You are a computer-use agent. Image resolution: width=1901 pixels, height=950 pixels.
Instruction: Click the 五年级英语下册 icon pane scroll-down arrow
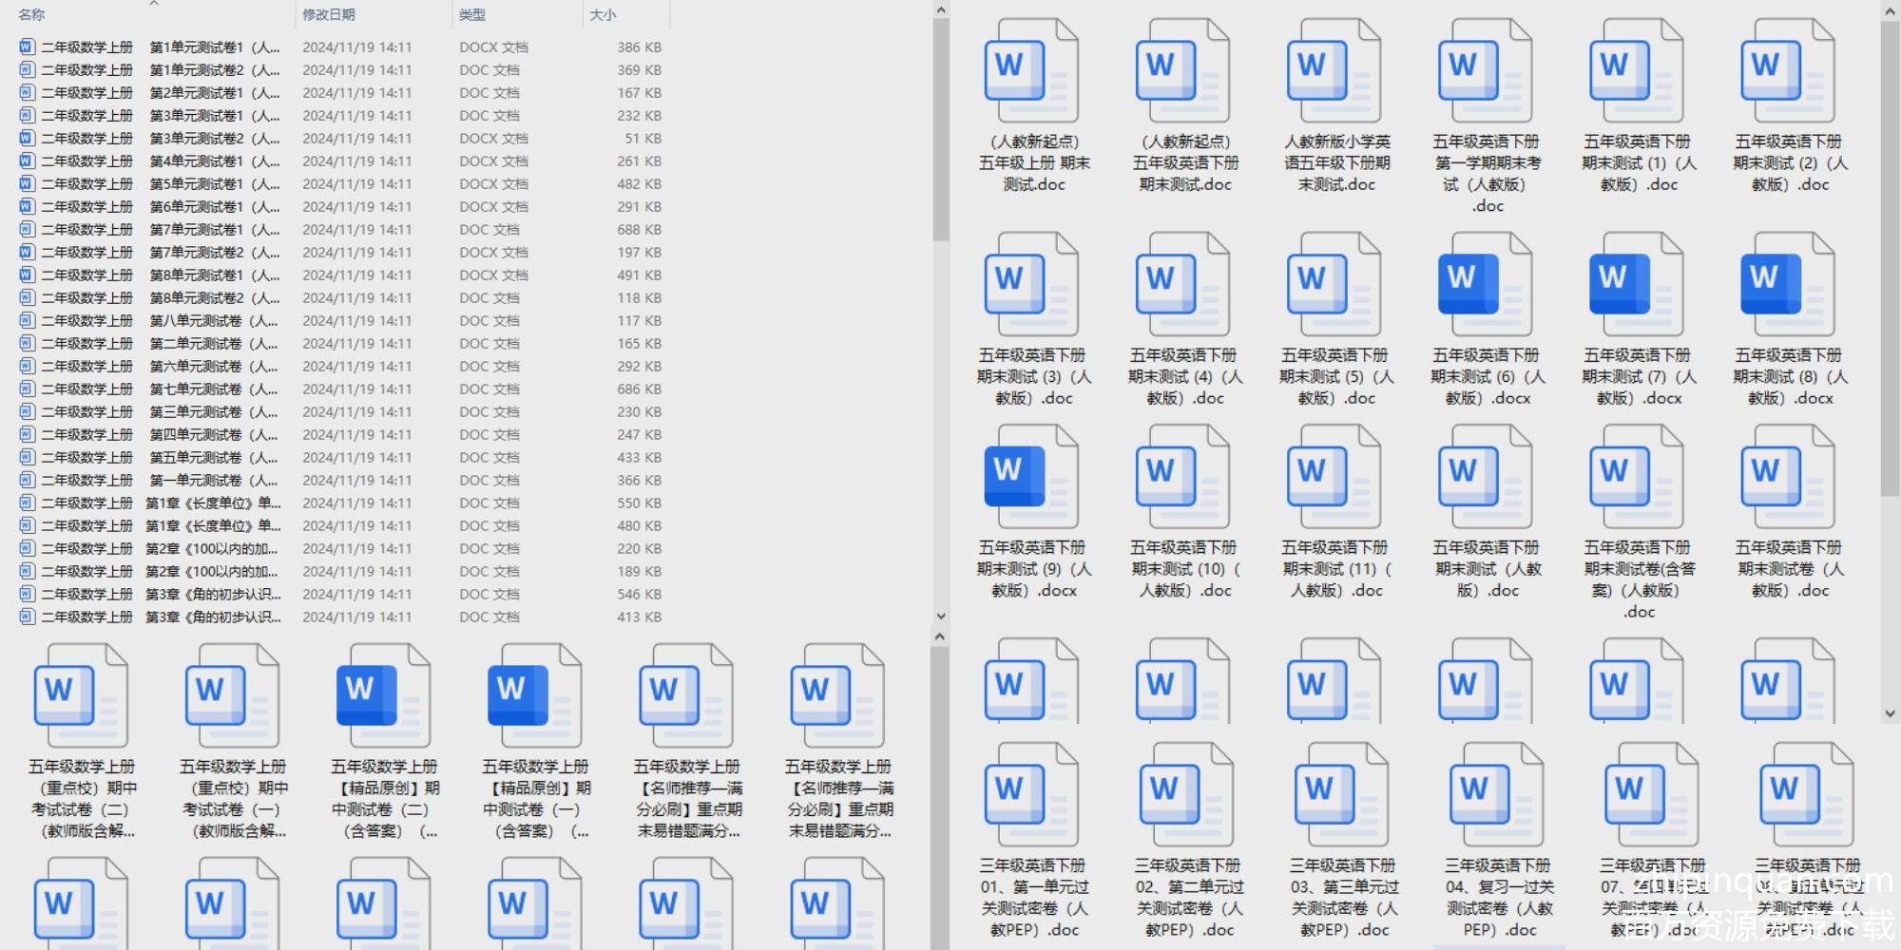[1890, 713]
